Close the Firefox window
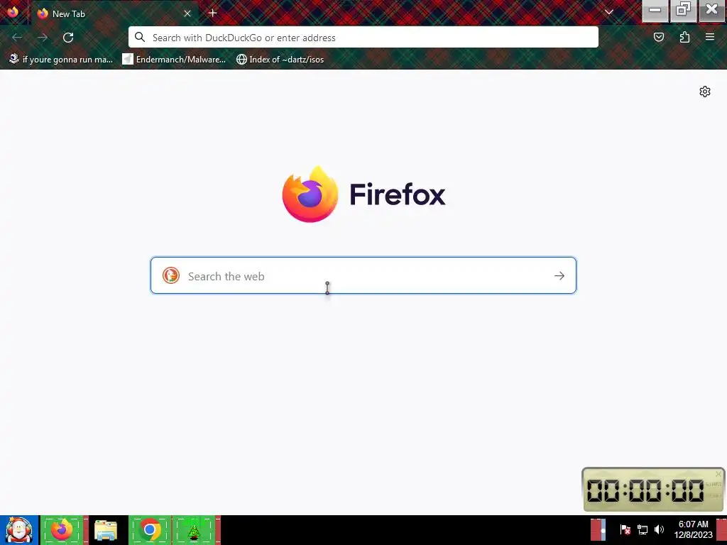727x545 pixels. (x=711, y=11)
